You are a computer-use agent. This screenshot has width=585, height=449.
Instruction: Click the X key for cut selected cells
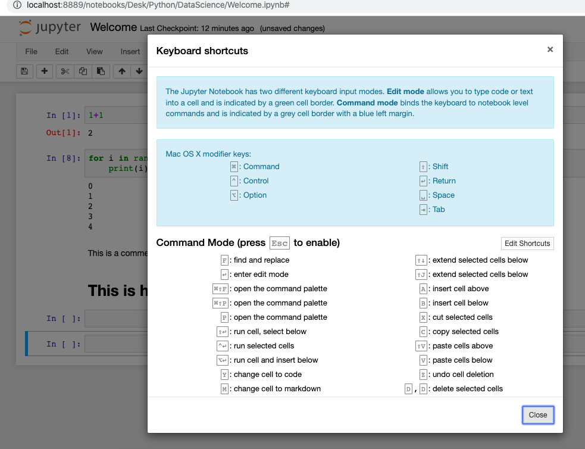click(423, 317)
